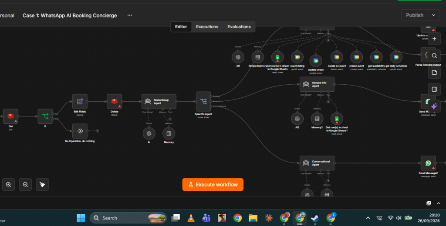Select the Redis Get node
This screenshot has width=446, height=226.
pos(10,116)
